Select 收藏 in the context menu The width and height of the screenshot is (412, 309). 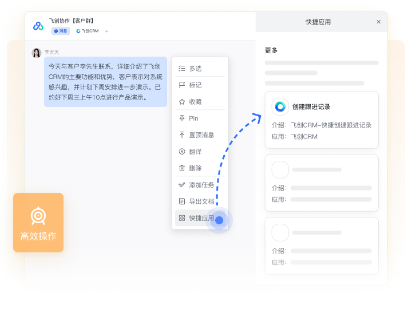pos(200,102)
